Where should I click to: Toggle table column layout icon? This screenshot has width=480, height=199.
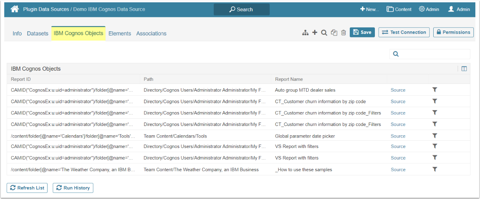click(x=464, y=69)
